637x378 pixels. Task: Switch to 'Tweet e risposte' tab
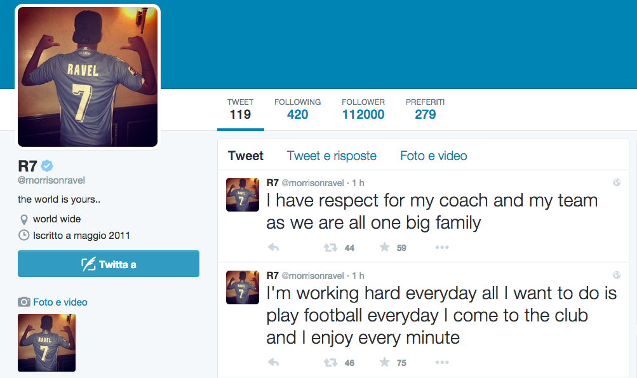332,156
